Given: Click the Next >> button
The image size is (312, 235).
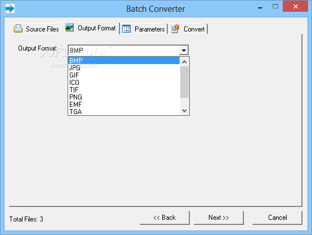Looking at the screenshot, I should 219,218.
